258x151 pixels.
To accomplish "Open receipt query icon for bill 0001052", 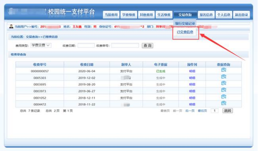I will point(223,96).
